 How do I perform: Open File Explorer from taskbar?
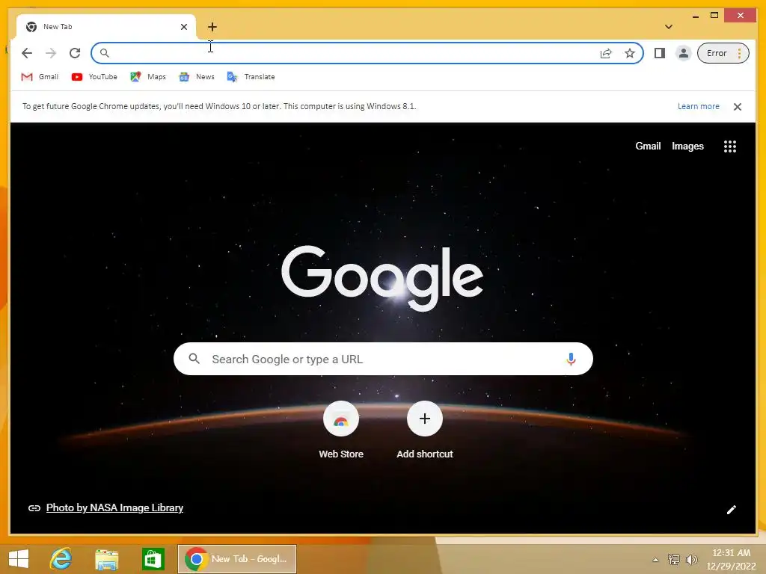pos(106,559)
